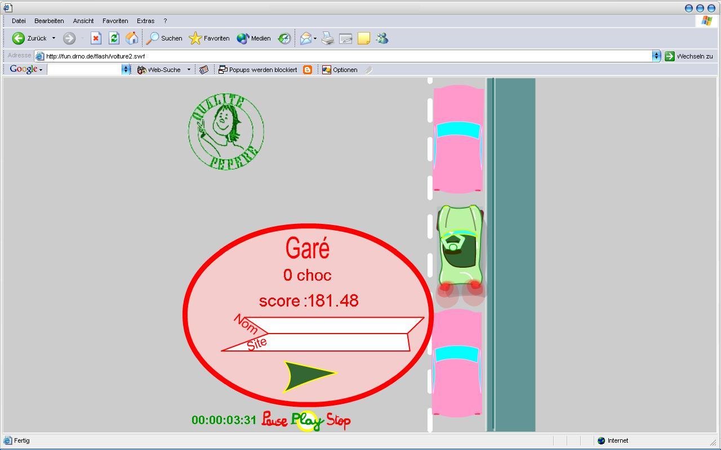Screen dimensions: 721x450
Task: Click the Blogger orange icon
Action: (x=308, y=70)
